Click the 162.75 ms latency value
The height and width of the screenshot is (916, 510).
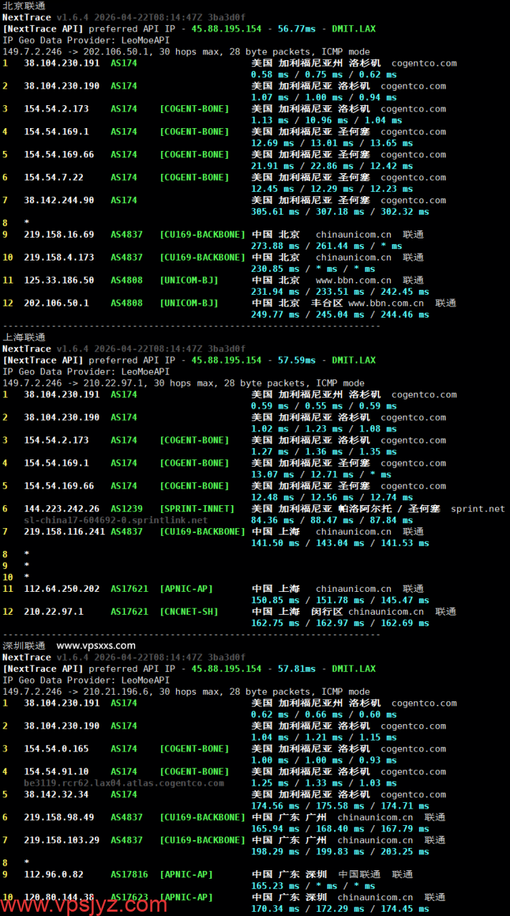275,623
